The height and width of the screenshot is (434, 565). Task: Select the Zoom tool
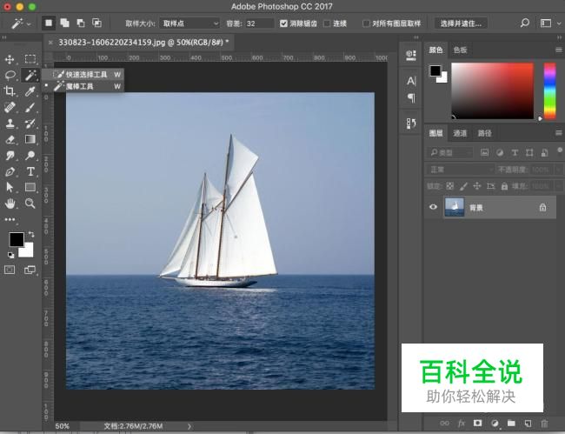pos(30,203)
